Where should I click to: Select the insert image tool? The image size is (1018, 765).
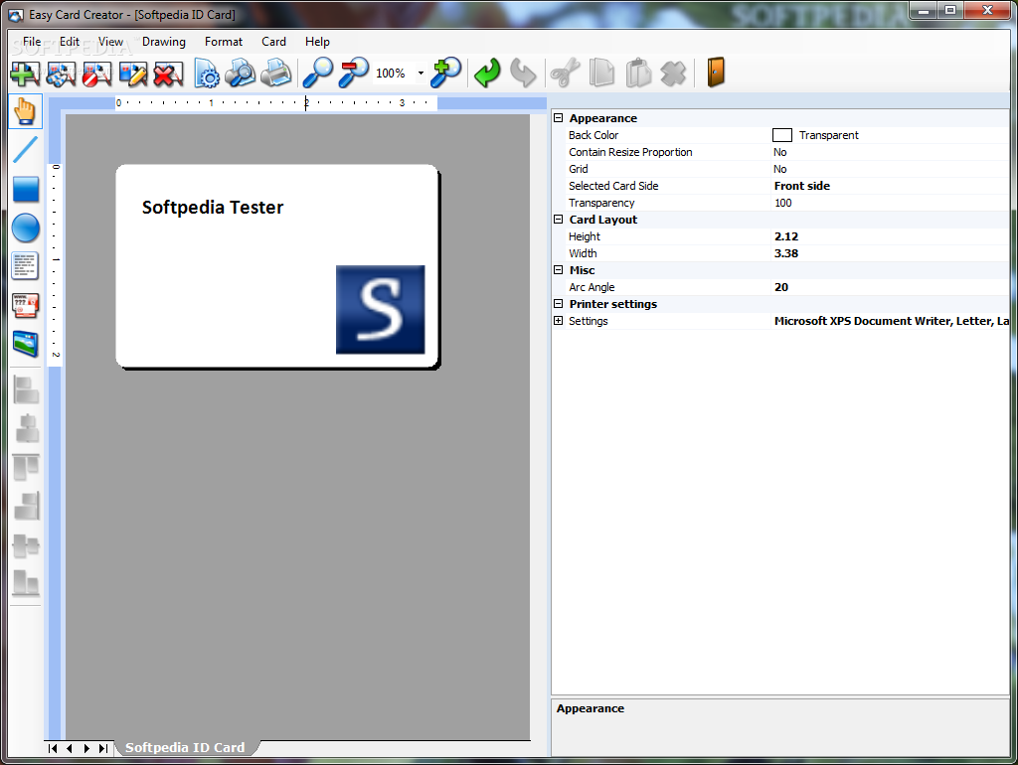click(x=25, y=344)
